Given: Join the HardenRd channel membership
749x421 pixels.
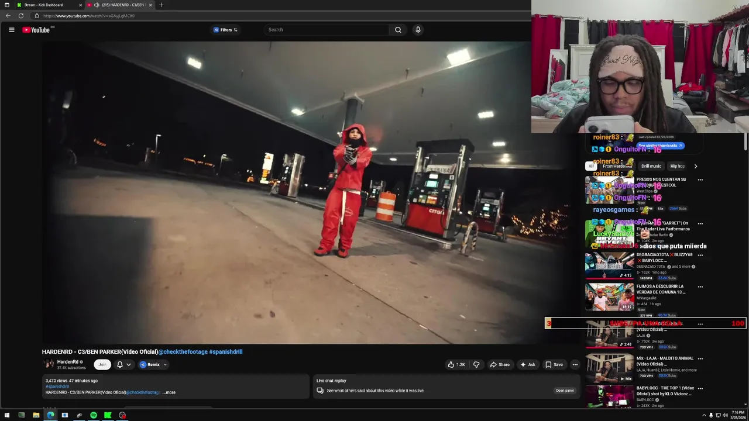Looking at the screenshot, I should point(102,364).
